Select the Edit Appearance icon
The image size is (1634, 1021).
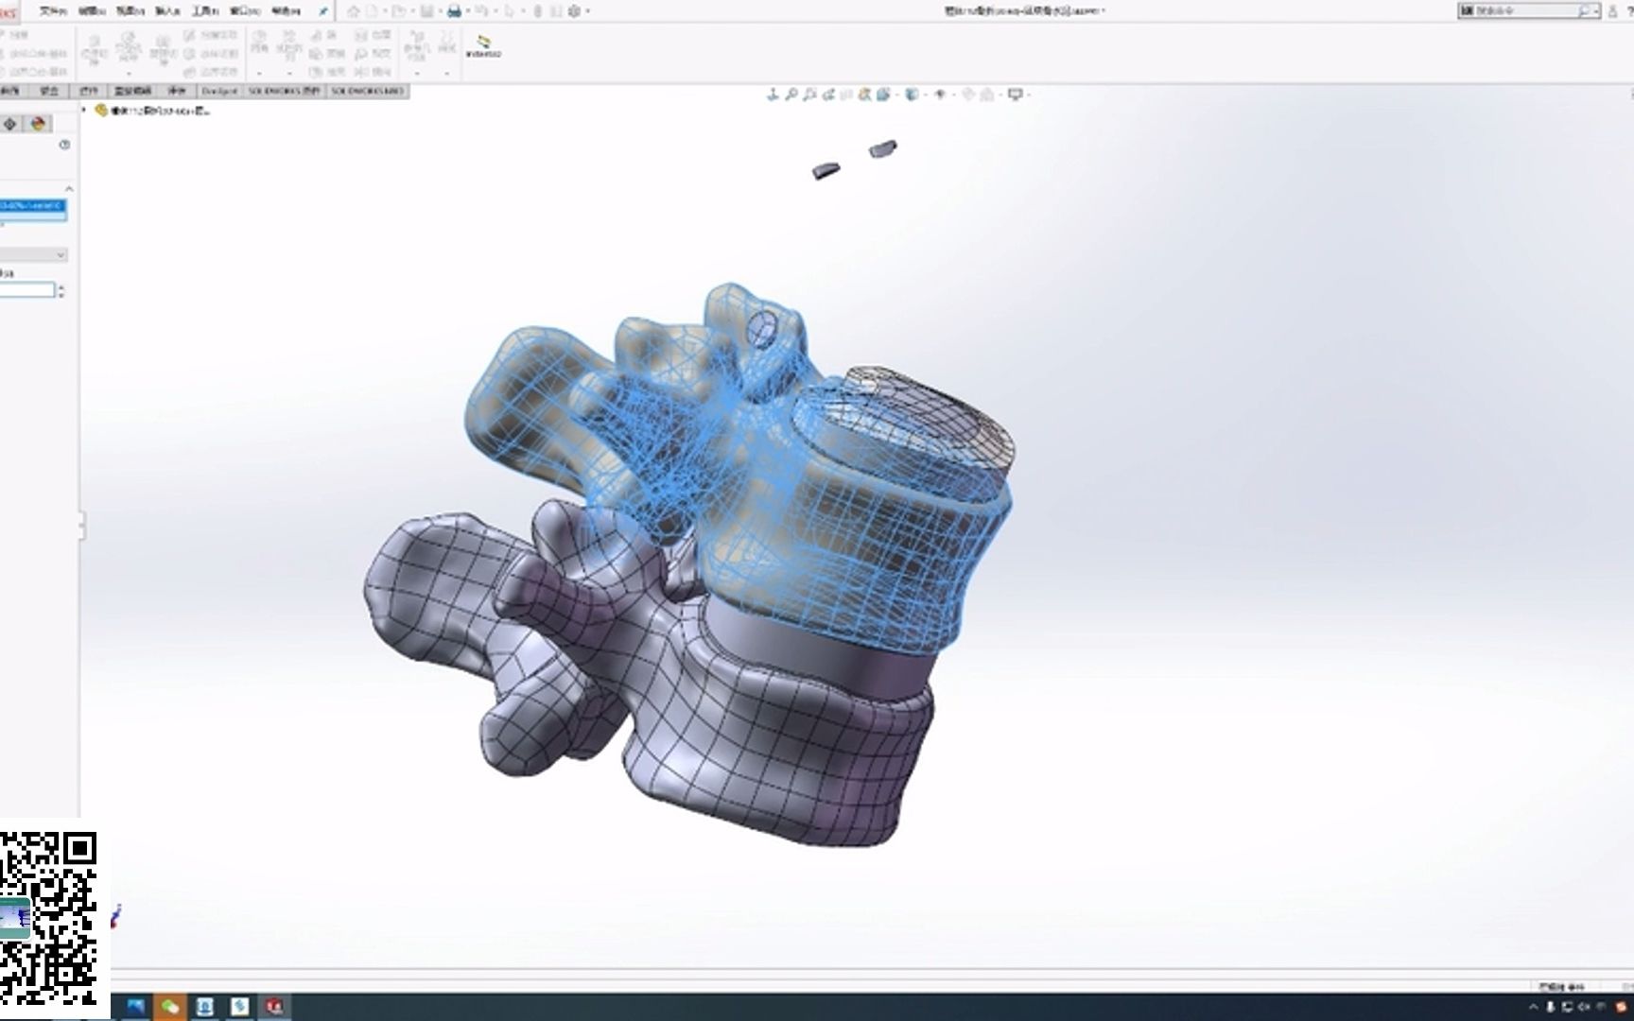click(967, 94)
